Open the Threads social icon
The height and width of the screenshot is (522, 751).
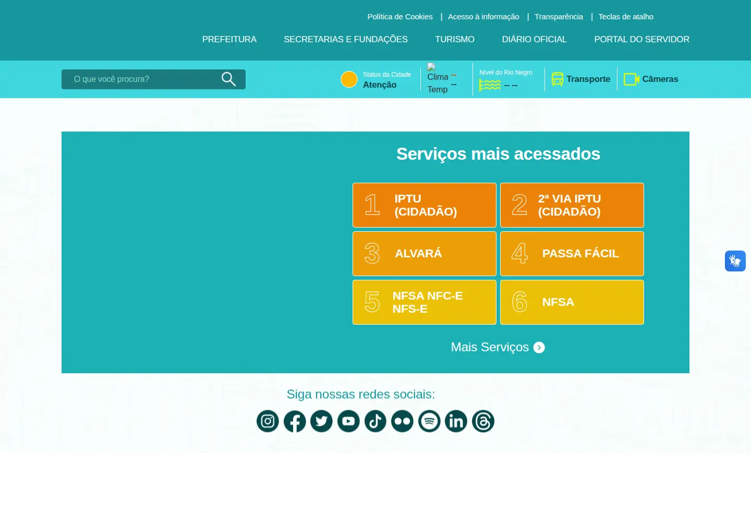coord(483,421)
